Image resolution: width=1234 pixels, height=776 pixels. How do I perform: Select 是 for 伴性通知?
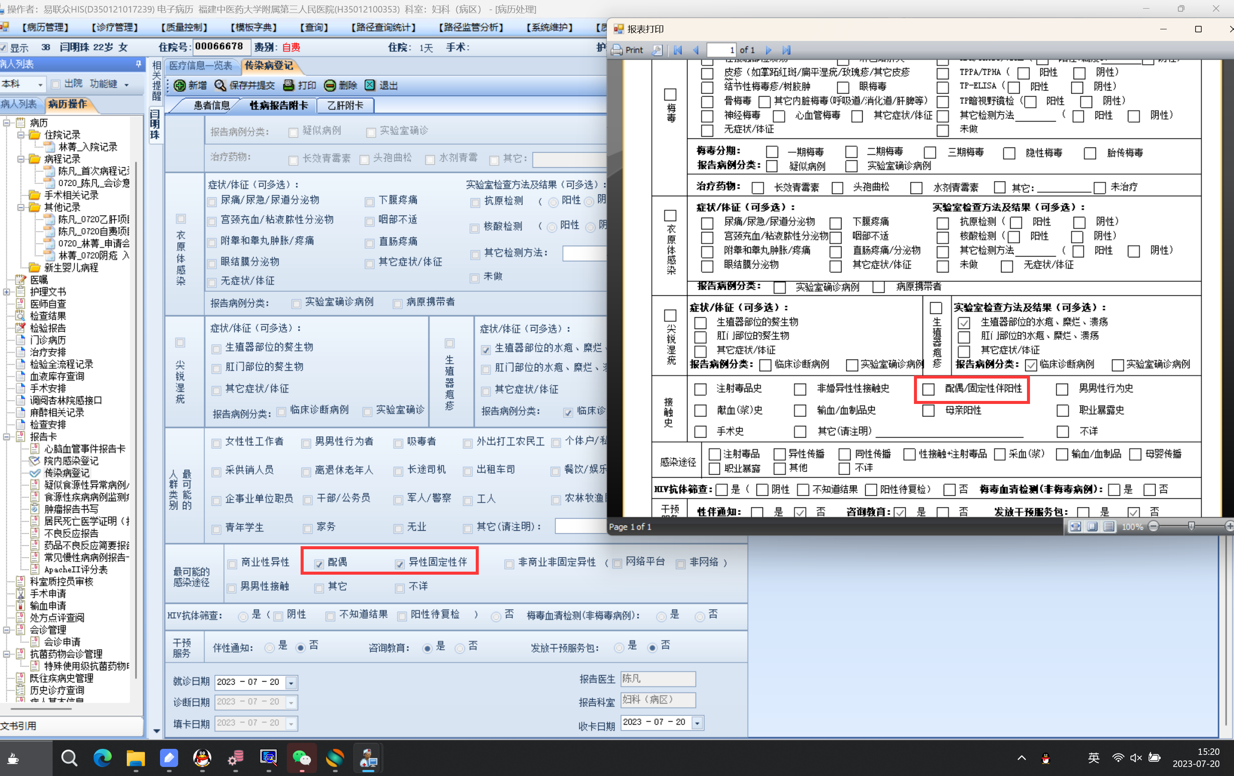(x=270, y=648)
